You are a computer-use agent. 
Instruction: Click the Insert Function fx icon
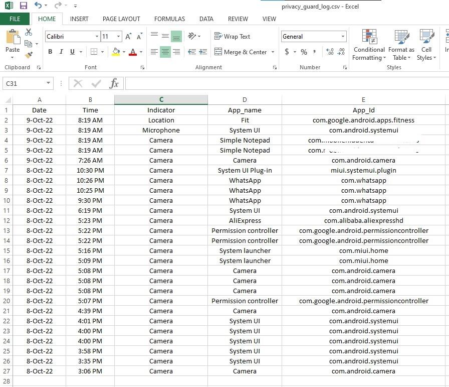(114, 83)
